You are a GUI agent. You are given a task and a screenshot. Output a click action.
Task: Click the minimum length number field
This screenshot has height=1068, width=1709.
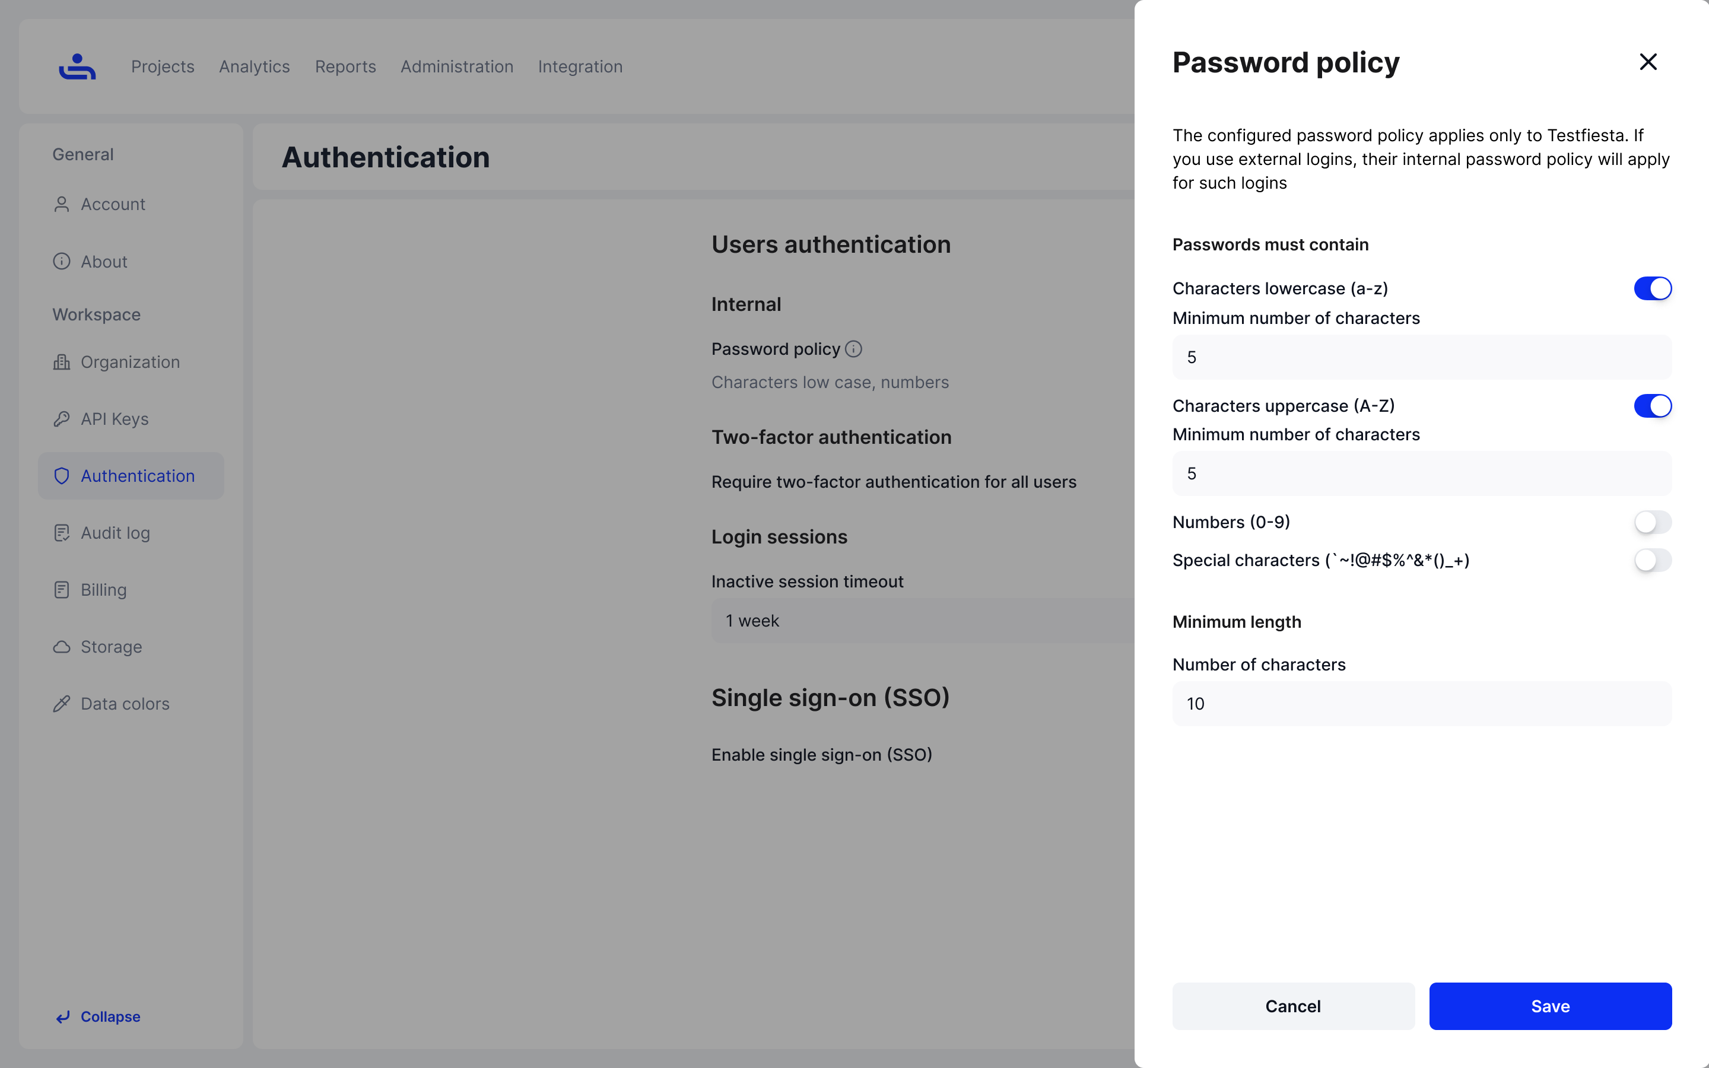tap(1421, 704)
